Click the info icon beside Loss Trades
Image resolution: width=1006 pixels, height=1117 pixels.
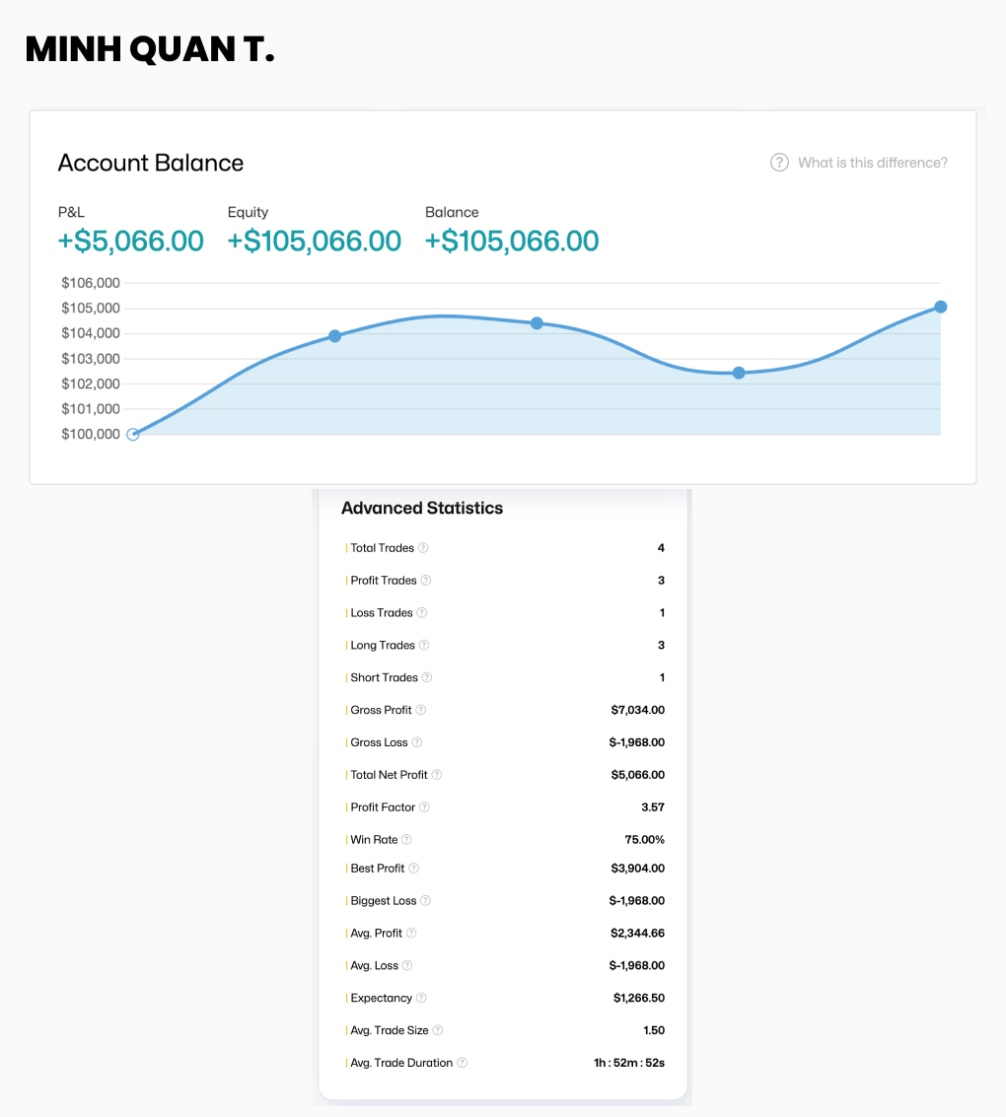421,613
